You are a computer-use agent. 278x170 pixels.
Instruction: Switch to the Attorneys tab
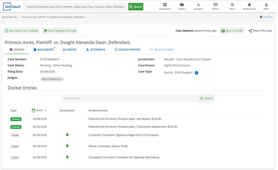click(96, 49)
